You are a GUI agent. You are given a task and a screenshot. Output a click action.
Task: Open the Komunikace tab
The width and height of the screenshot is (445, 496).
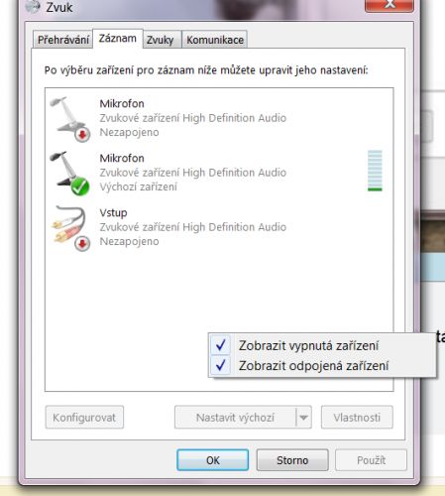click(215, 40)
